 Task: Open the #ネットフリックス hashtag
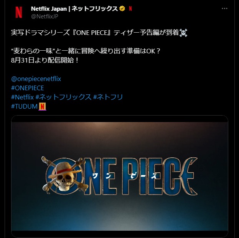click(x=63, y=97)
